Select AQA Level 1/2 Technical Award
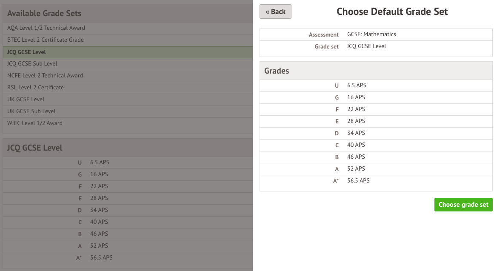Image resolution: width=494 pixels, height=271 pixels. (128, 28)
